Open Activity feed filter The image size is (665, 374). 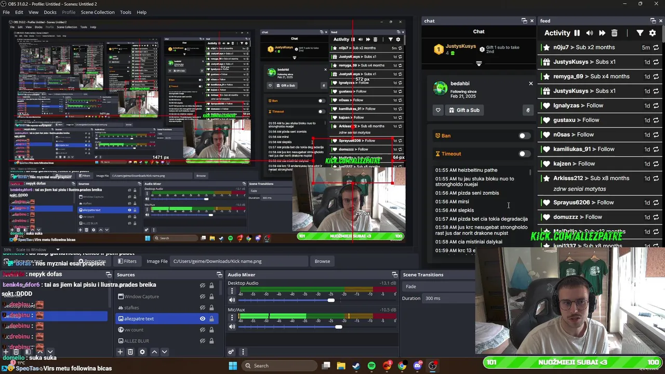[x=640, y=33]
